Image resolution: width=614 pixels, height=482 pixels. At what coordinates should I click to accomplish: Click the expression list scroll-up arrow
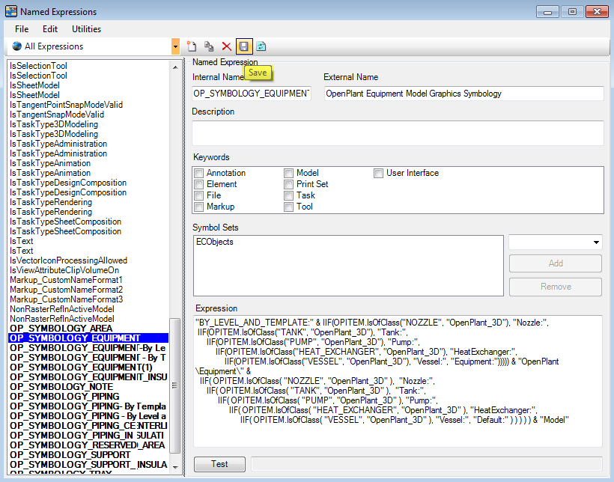tap(175, 67)
